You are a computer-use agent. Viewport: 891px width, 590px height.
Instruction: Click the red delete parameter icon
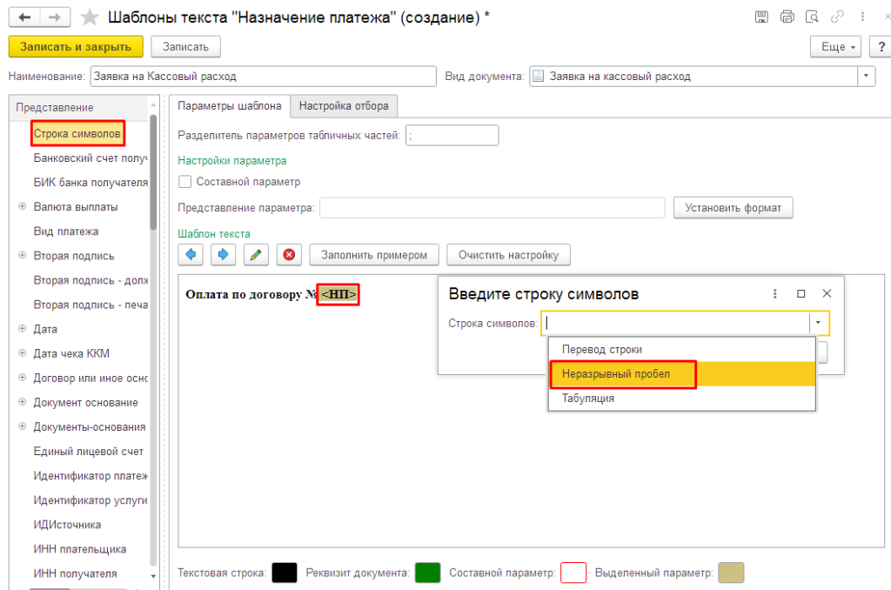click(289, 255)
